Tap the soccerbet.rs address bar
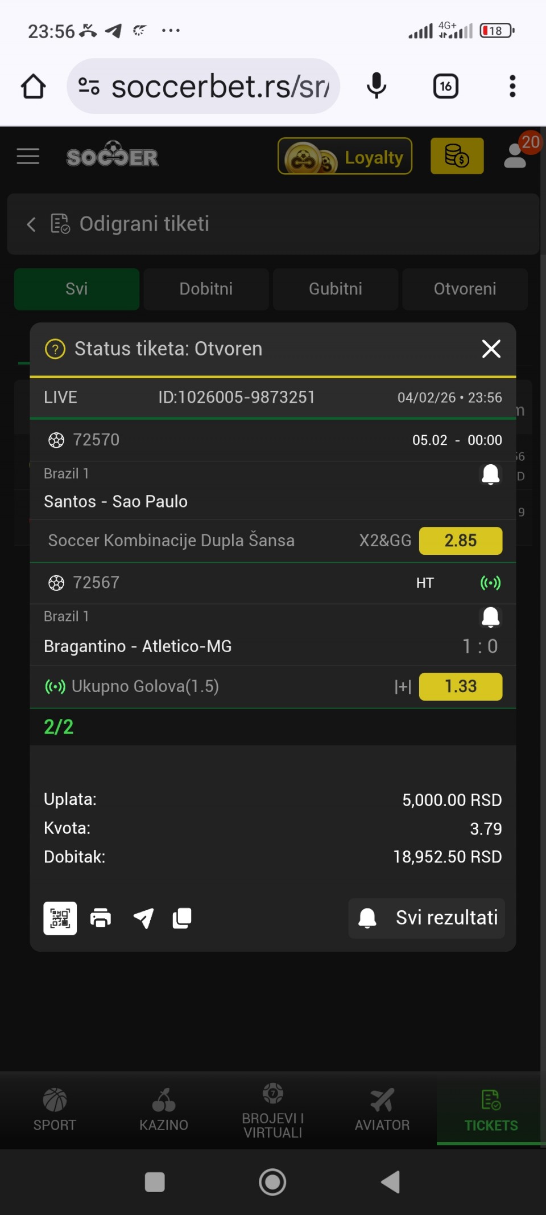Screen dimensions: 546x1215 204,87
